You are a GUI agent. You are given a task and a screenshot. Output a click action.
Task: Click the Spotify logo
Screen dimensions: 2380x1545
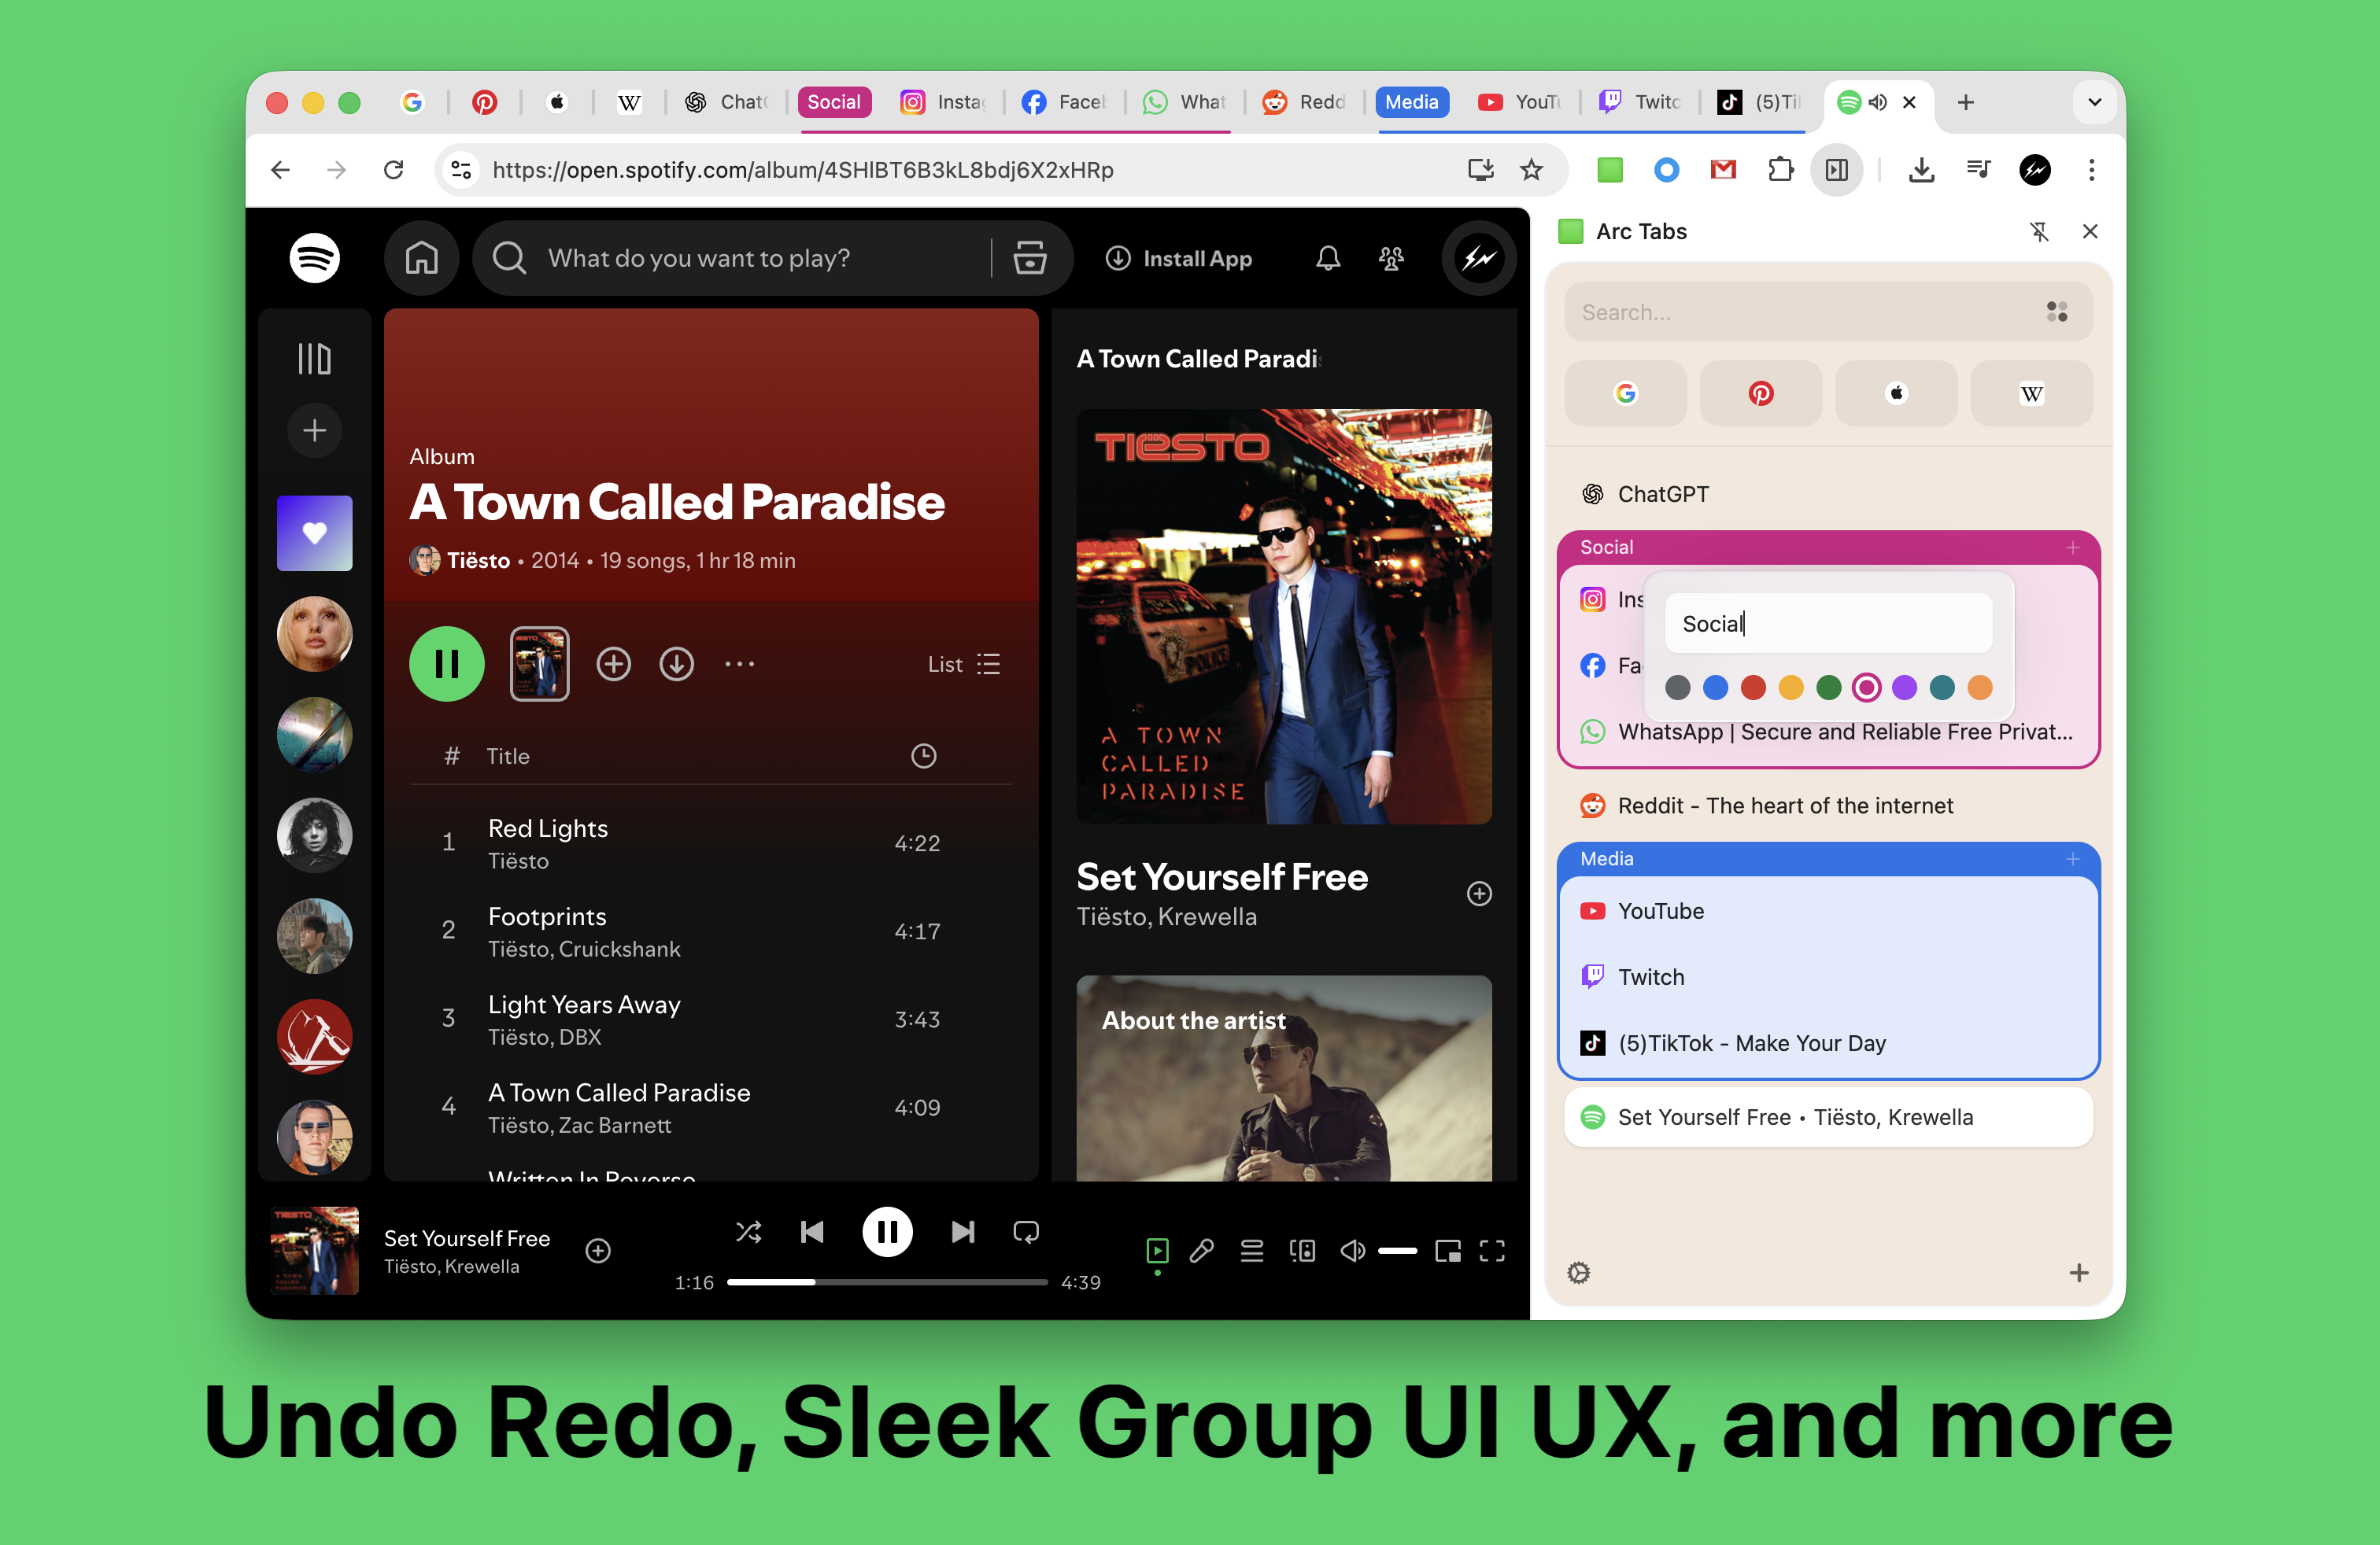coord(314,258)
